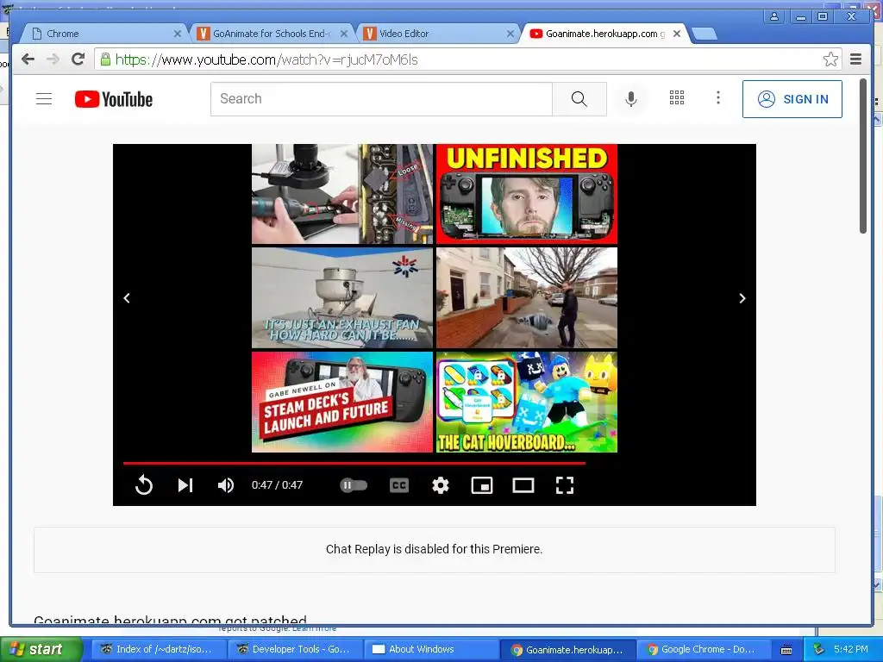Switch to GoAnimate for Schools tab

[x=272, y=34]
